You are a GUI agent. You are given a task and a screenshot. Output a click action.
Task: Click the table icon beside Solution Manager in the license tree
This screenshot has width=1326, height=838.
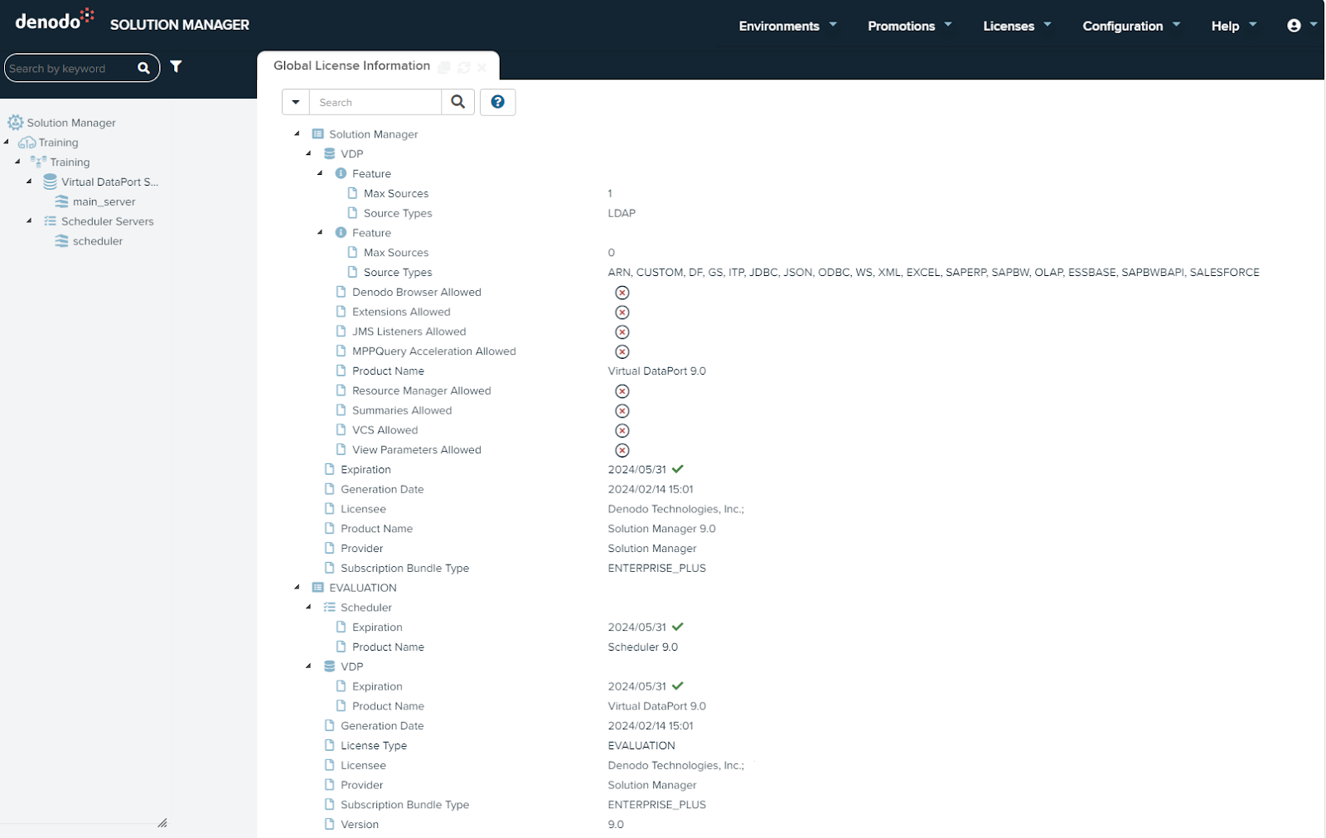click(x=317, y=133)
